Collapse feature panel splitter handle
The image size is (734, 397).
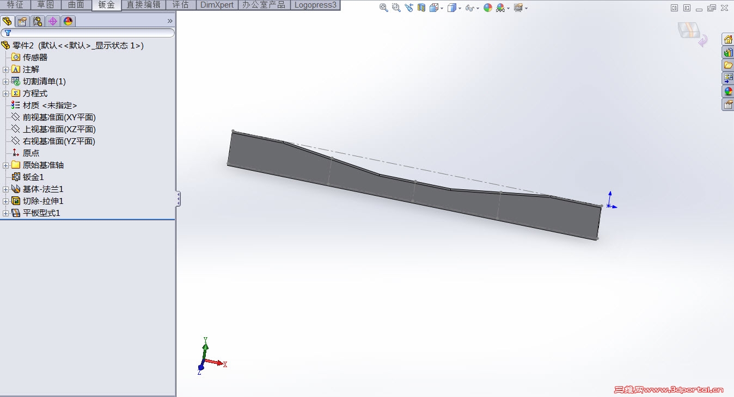(x=178, y=199)
